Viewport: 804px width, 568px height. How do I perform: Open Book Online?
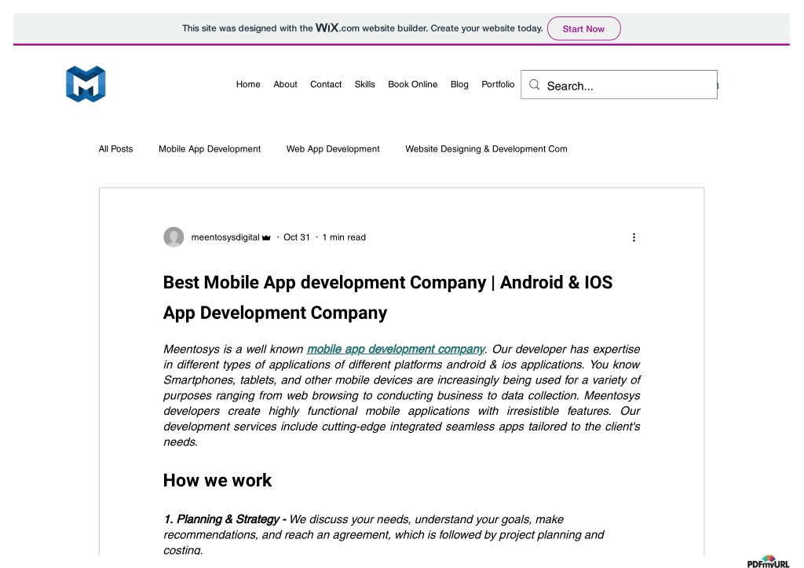click(413, 84)
